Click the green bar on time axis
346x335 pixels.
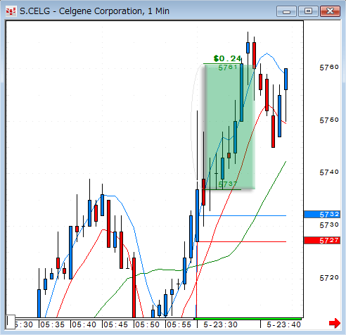[248, 319]
